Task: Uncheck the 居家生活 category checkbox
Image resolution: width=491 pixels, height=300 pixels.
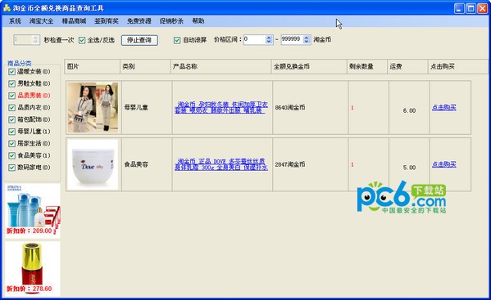Action: point(12,144)
